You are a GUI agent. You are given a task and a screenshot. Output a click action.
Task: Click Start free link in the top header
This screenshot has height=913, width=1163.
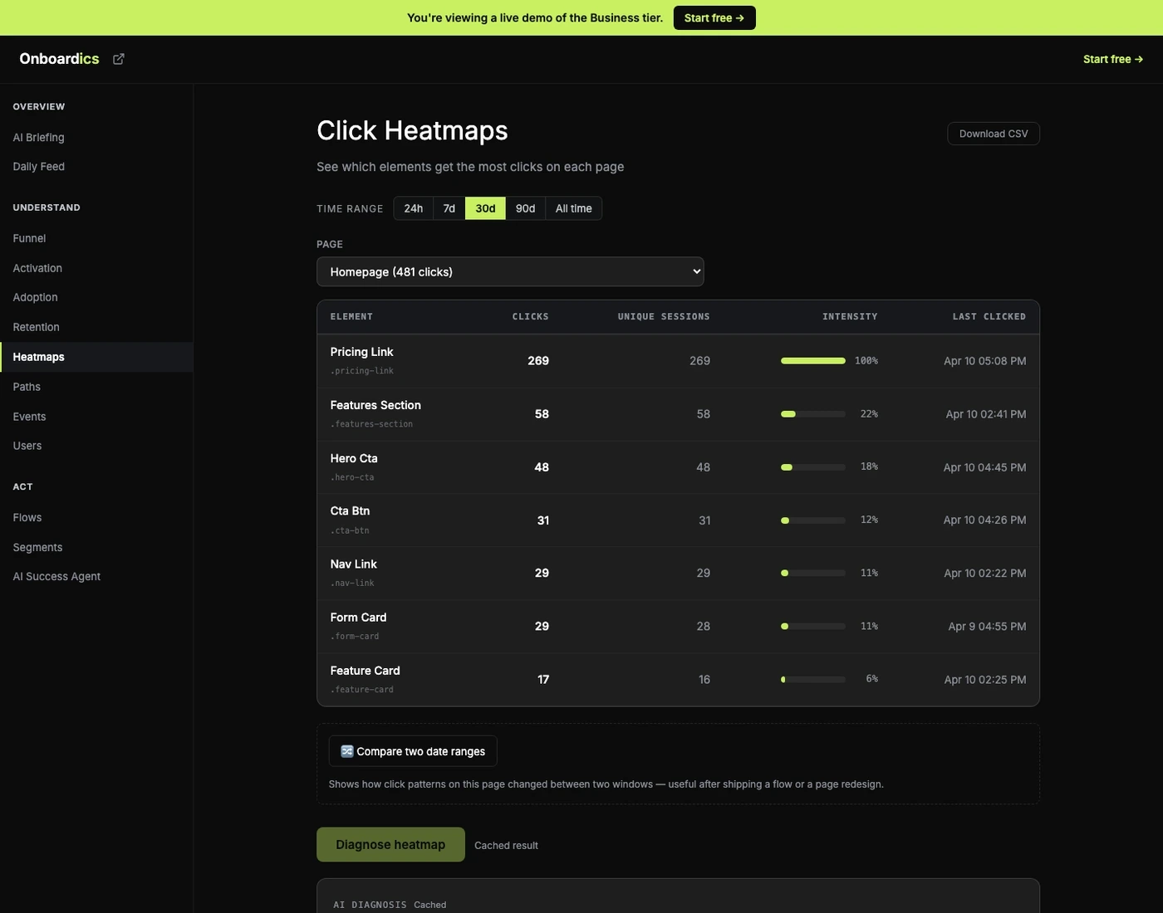coord(1113,59)
